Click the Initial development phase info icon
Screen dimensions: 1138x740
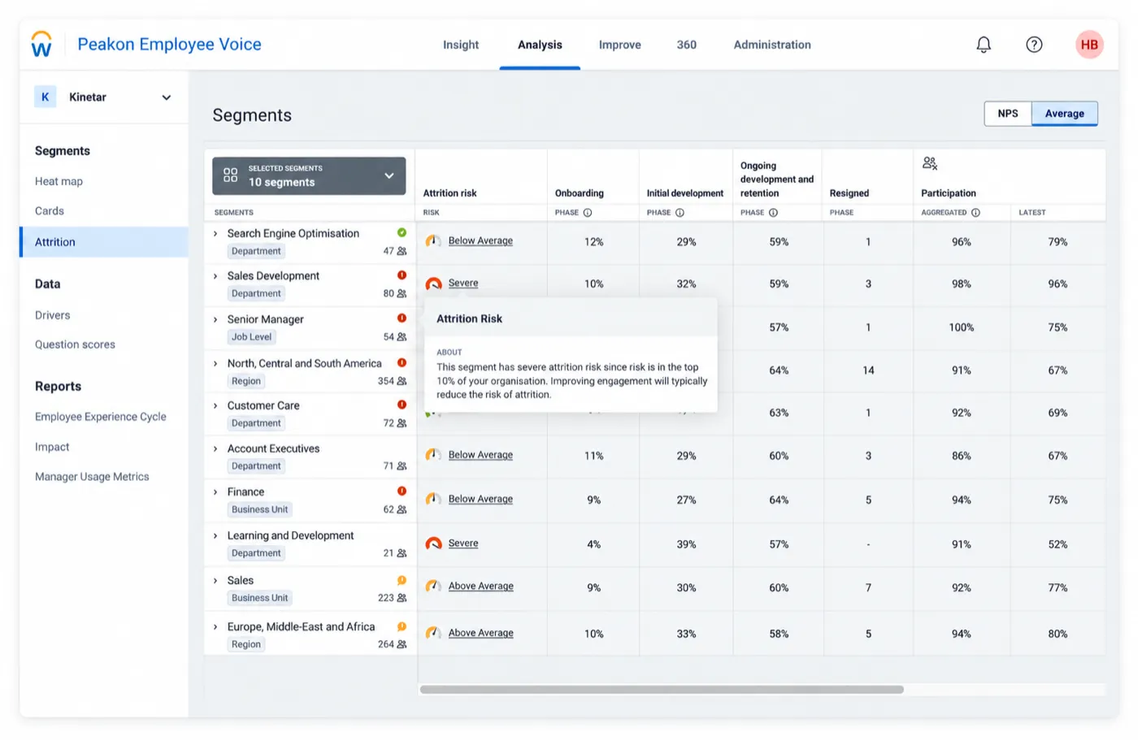pos(680,213)
